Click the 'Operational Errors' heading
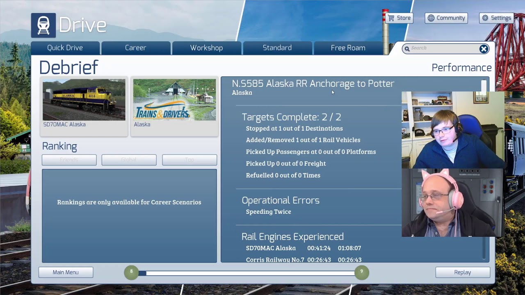 tap(281, 200)
